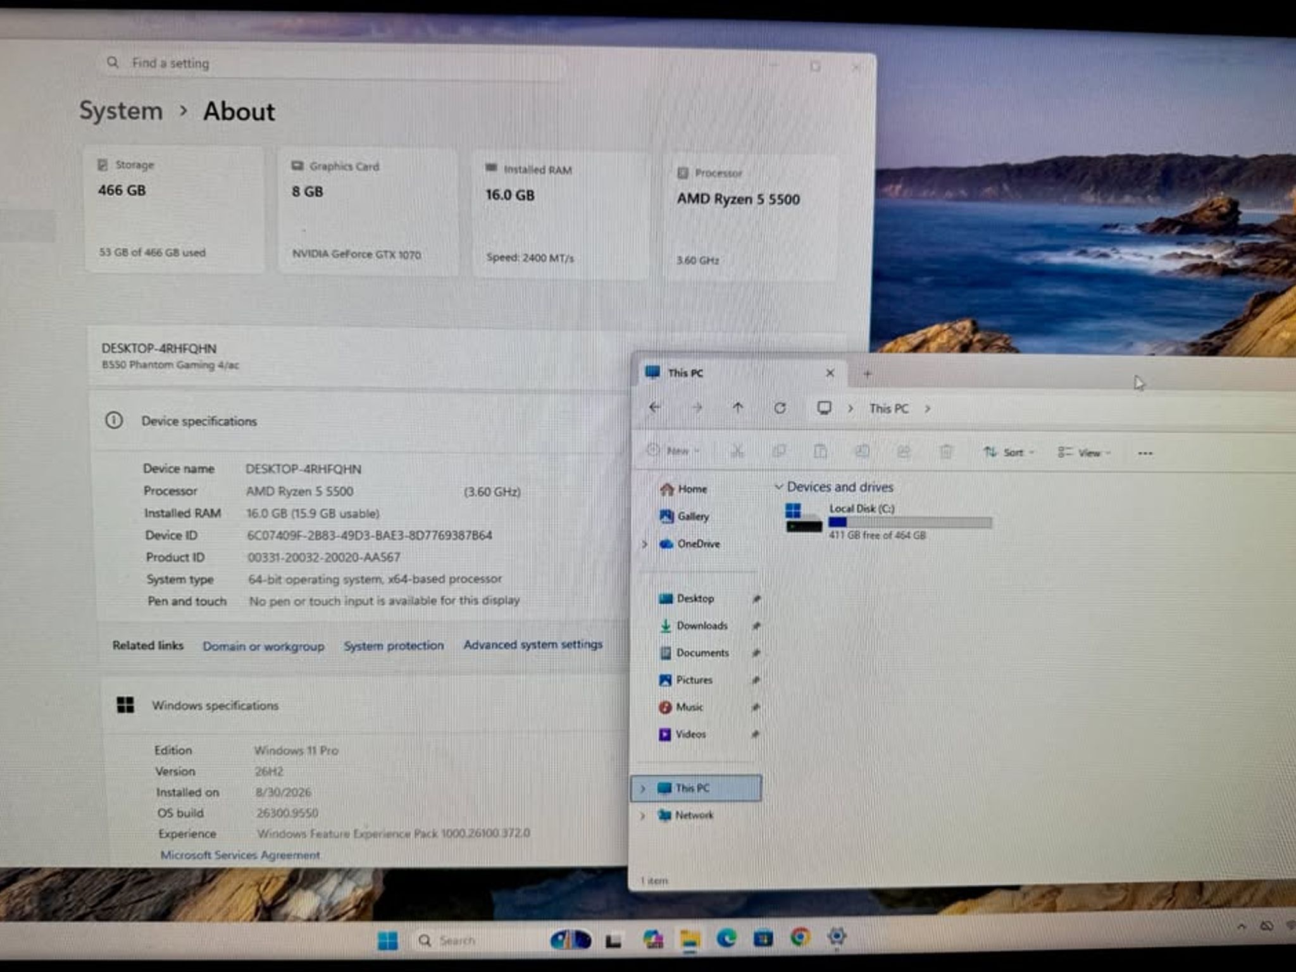
Task: Go up one folder level in File Explorer
Action: coord(738,408)
